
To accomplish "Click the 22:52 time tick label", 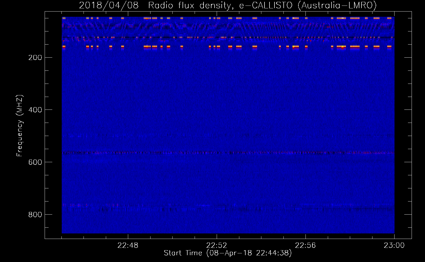I will click(216, 245).
